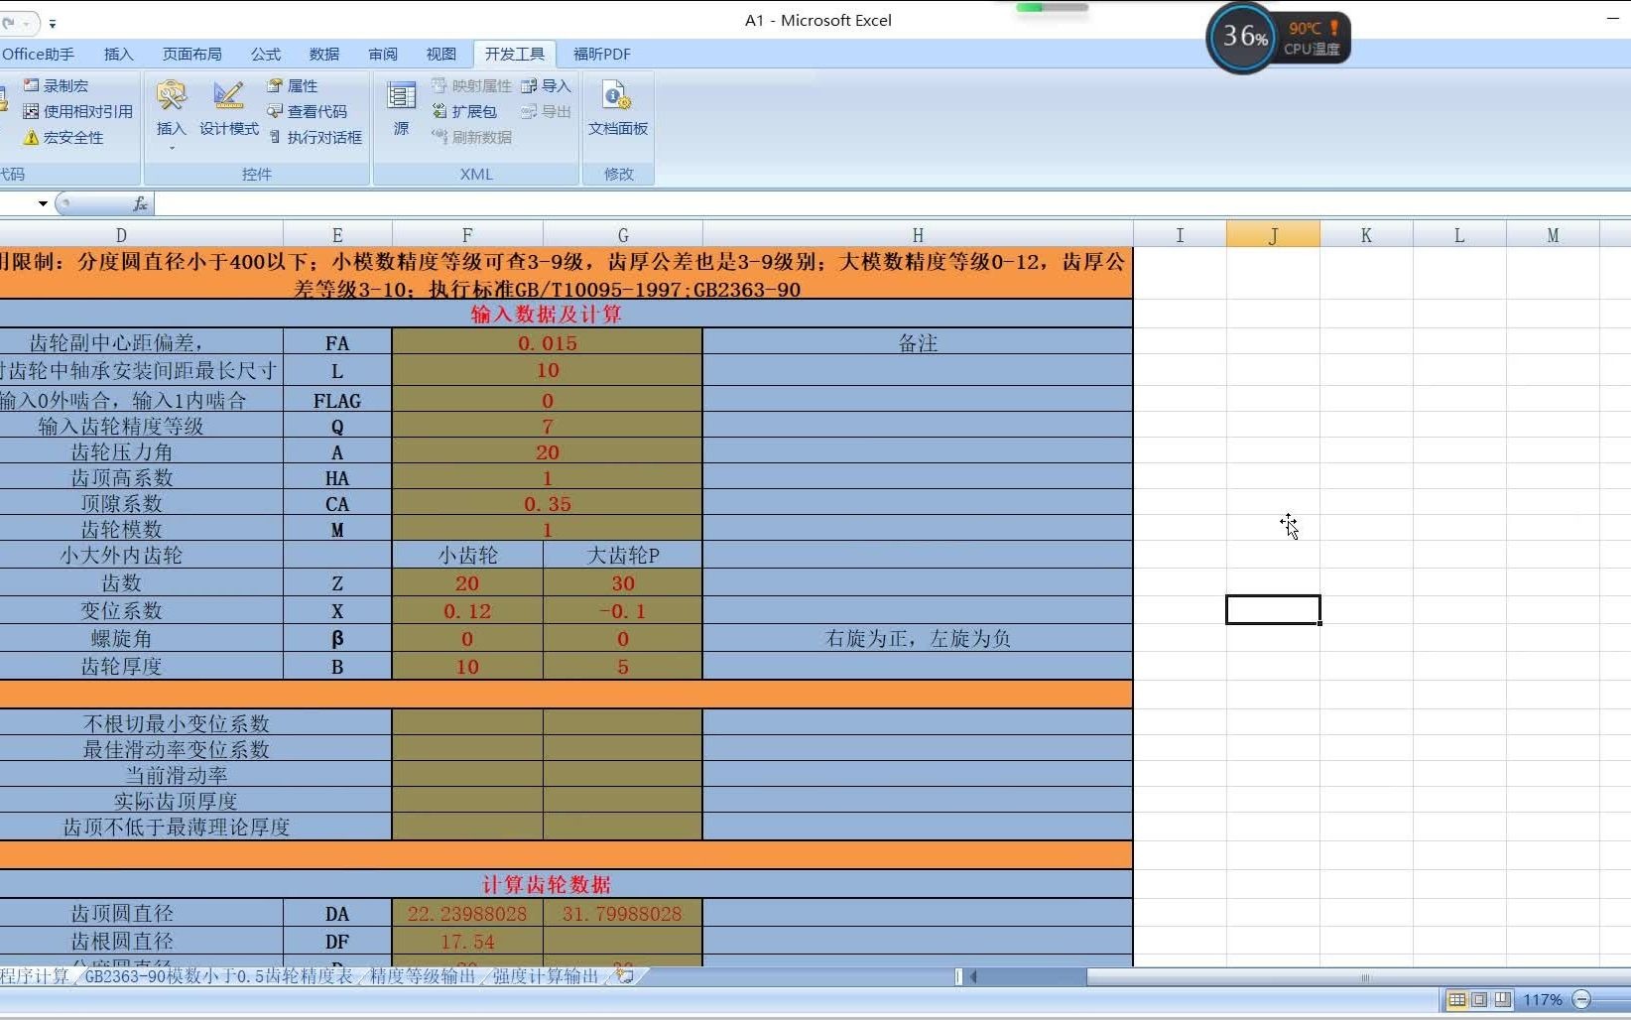Click Map Properties (映射属性)

coord(471,86)
